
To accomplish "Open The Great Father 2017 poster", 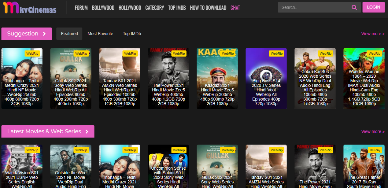I will [x=364, y=166].
